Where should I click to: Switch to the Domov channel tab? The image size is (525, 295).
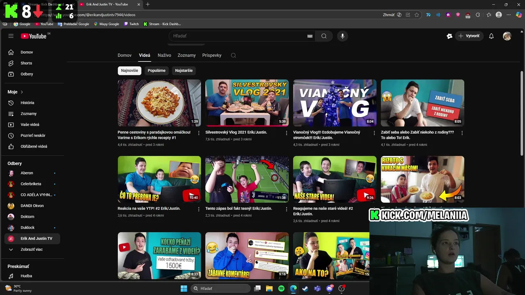(x=125, y=55)
